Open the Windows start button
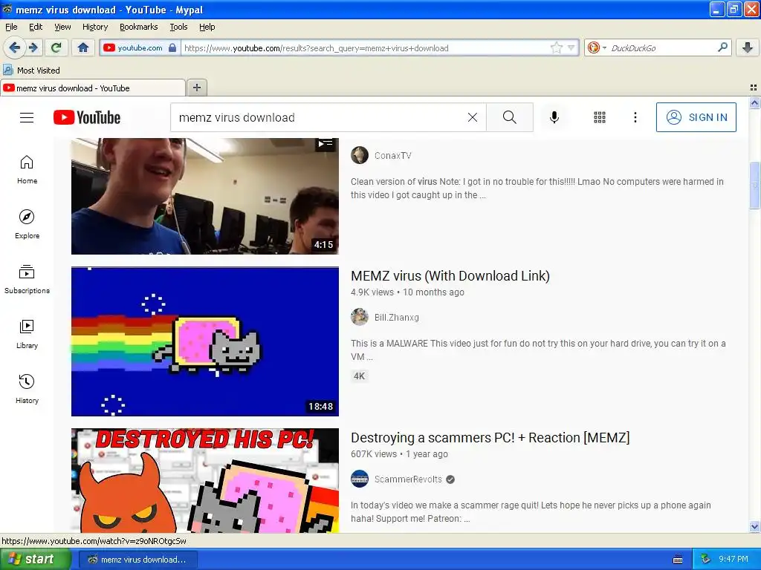This screenshot has height=570, width=761. click(35, 560)
